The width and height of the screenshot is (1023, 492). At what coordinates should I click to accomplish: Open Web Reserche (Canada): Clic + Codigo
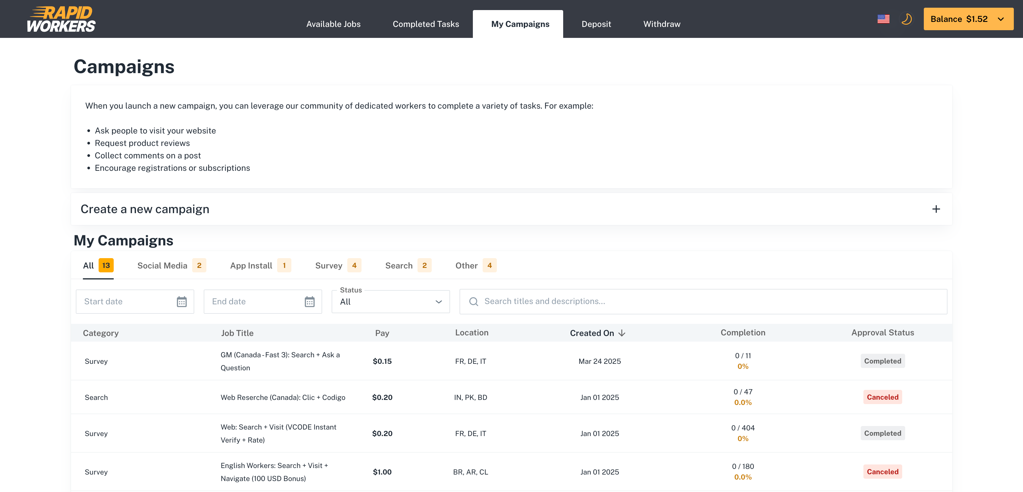(x=283, y=397)
